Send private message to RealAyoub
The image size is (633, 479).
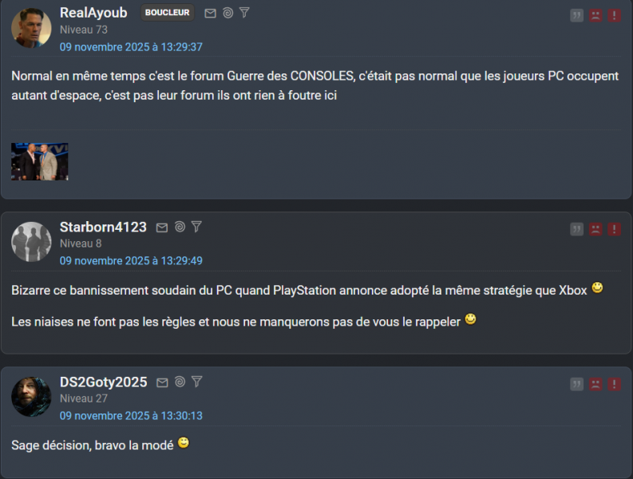click(x=210, y=14)
